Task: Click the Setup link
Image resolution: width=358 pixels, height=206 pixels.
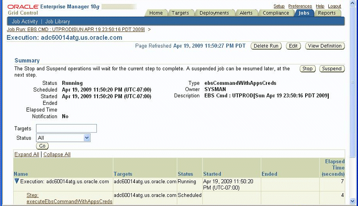Action: 279,6
